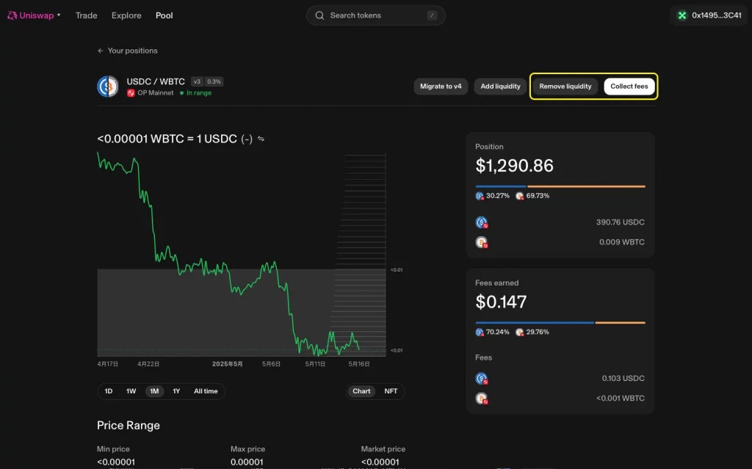
Task: Click the Price Range heading
Action: (x=128, y=426)
